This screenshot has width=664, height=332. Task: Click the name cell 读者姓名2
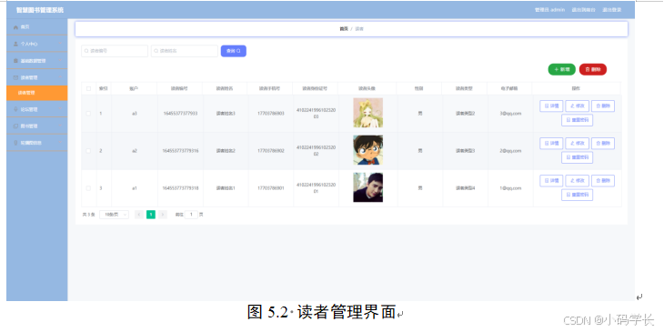coord(226,151)
